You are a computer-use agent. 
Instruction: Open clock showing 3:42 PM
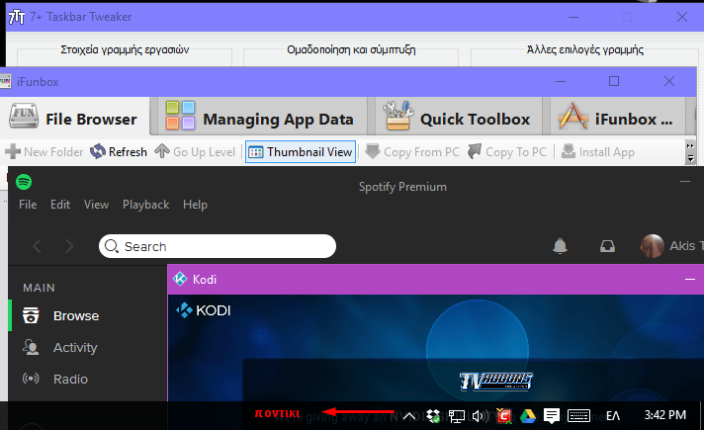[x=664, y=415]
